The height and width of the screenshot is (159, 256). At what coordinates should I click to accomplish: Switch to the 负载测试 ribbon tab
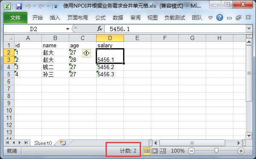point(175,17)
